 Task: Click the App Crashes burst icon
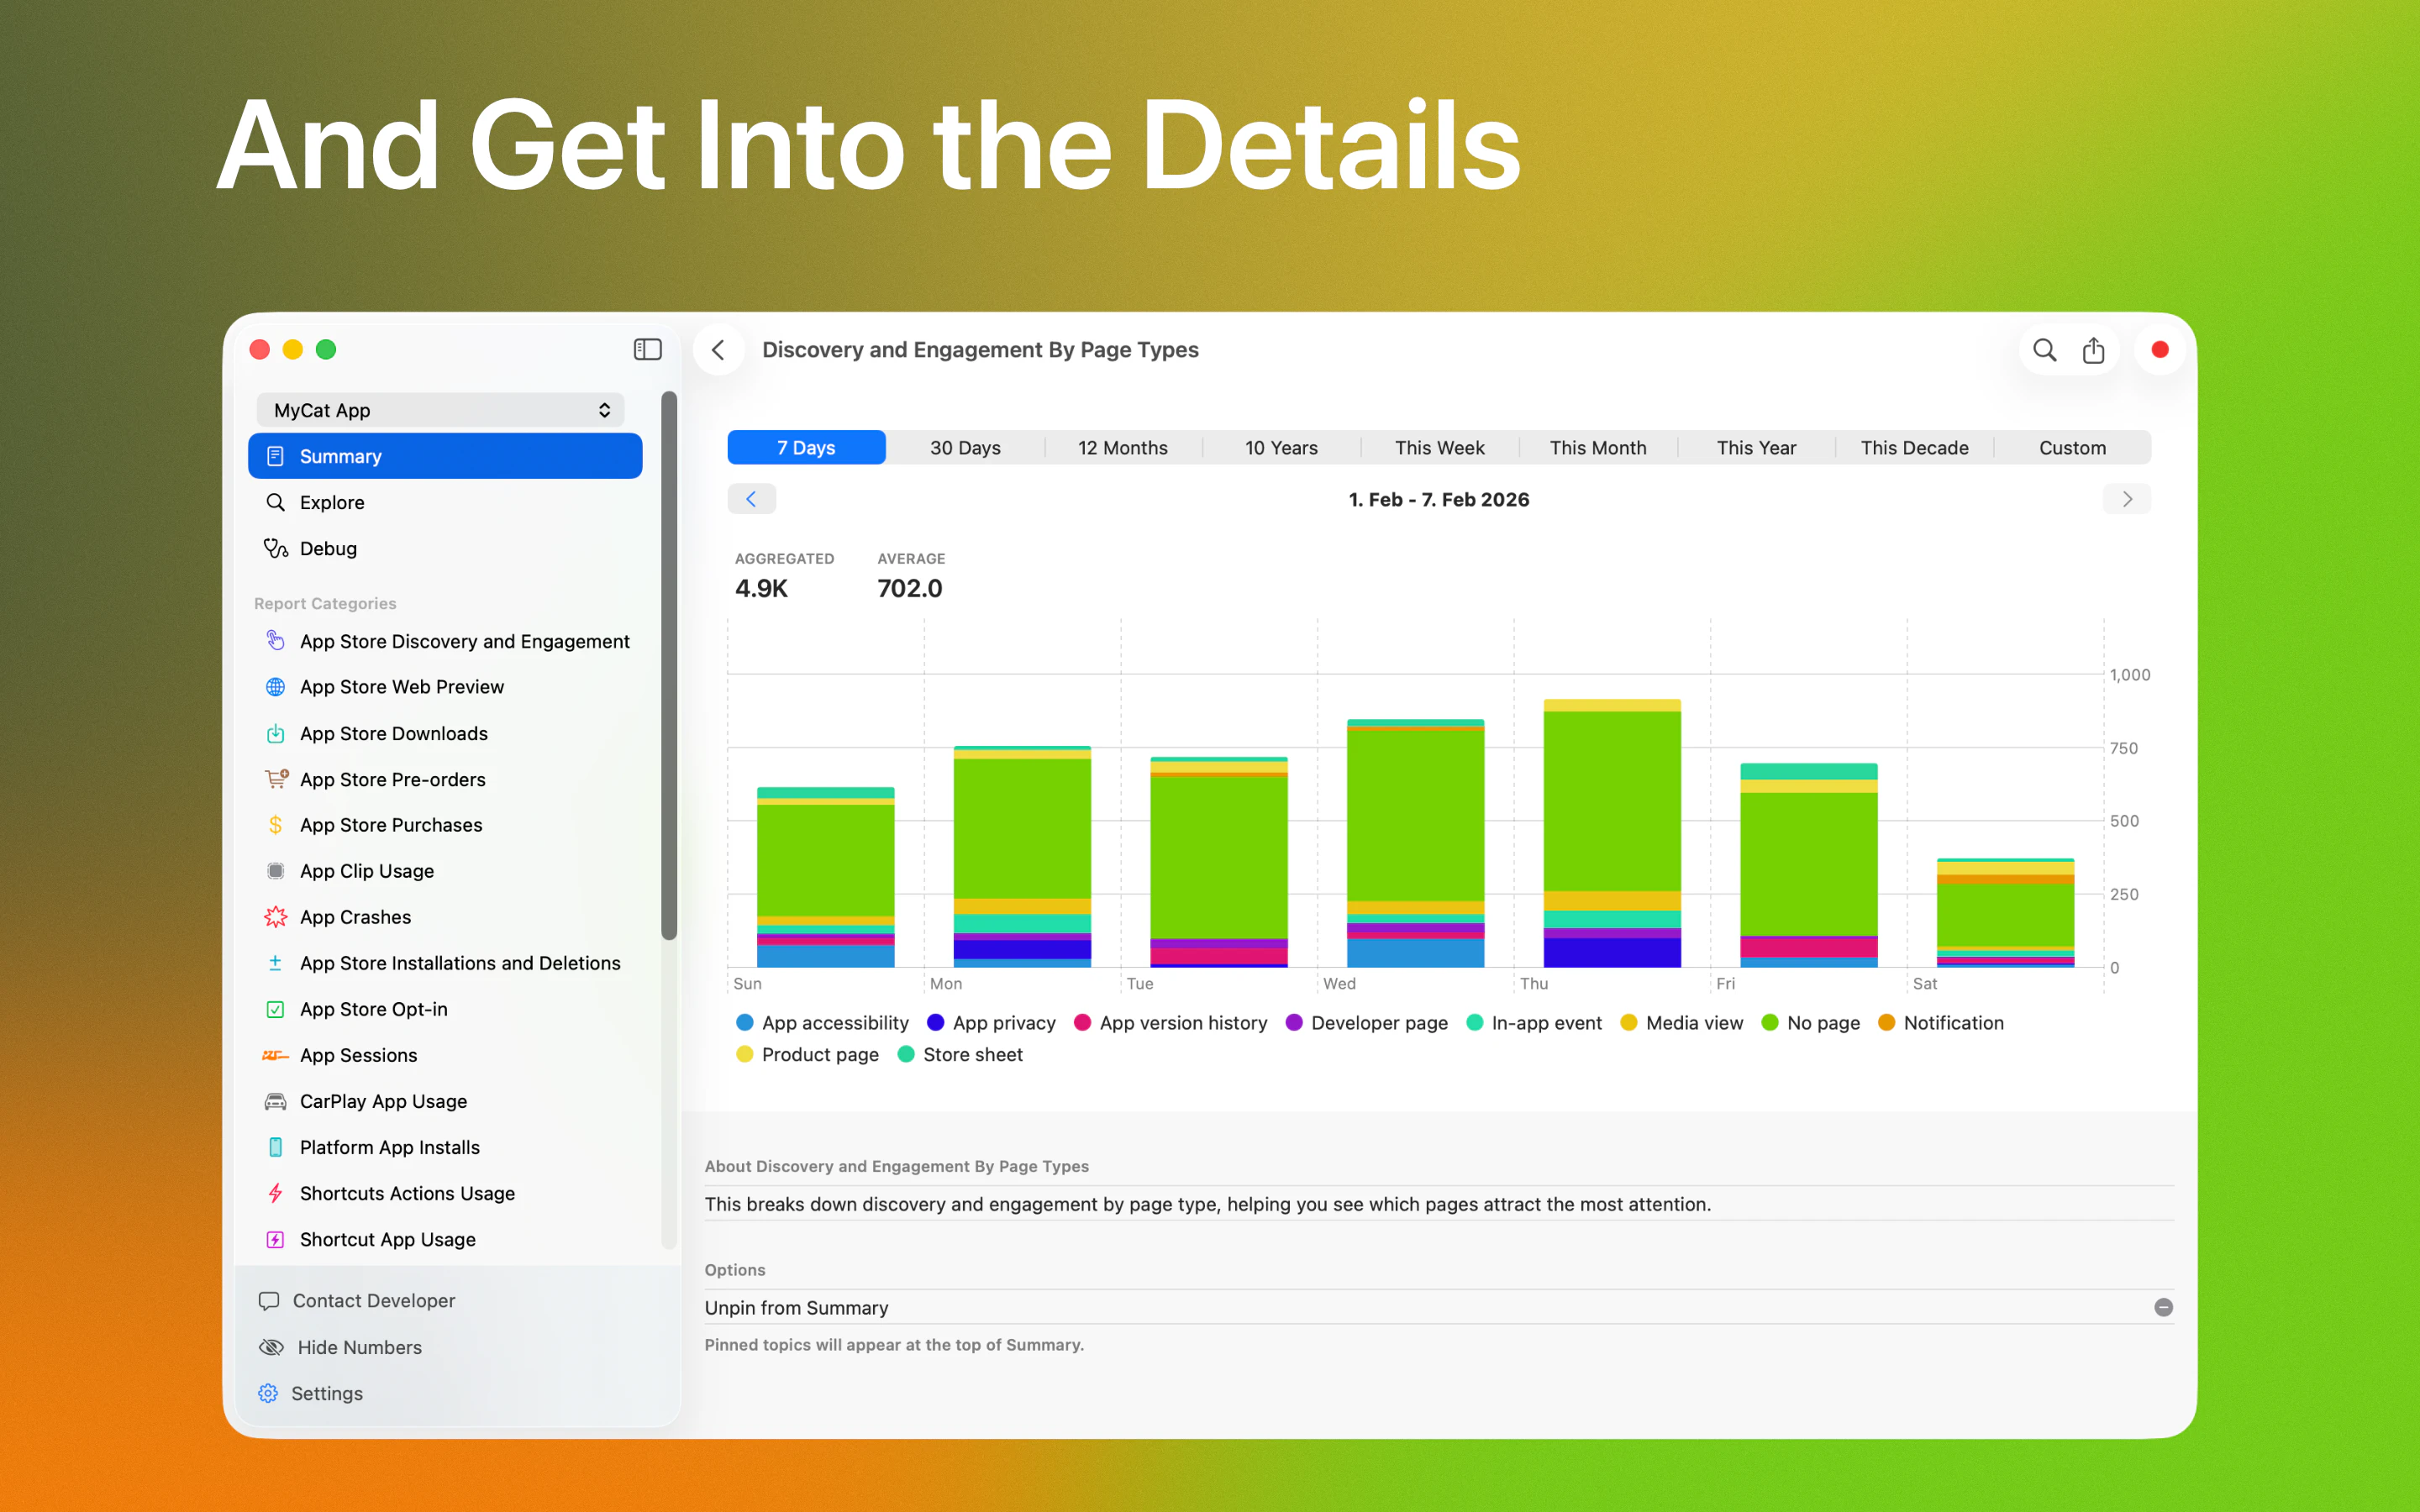pos(275,917)
